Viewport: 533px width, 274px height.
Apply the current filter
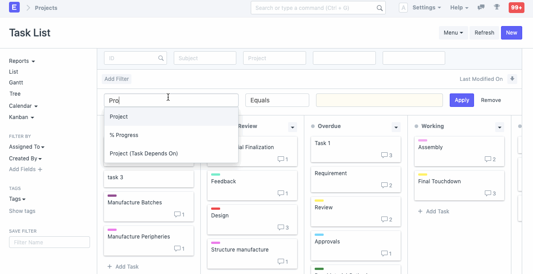click(x=461, y=100)
